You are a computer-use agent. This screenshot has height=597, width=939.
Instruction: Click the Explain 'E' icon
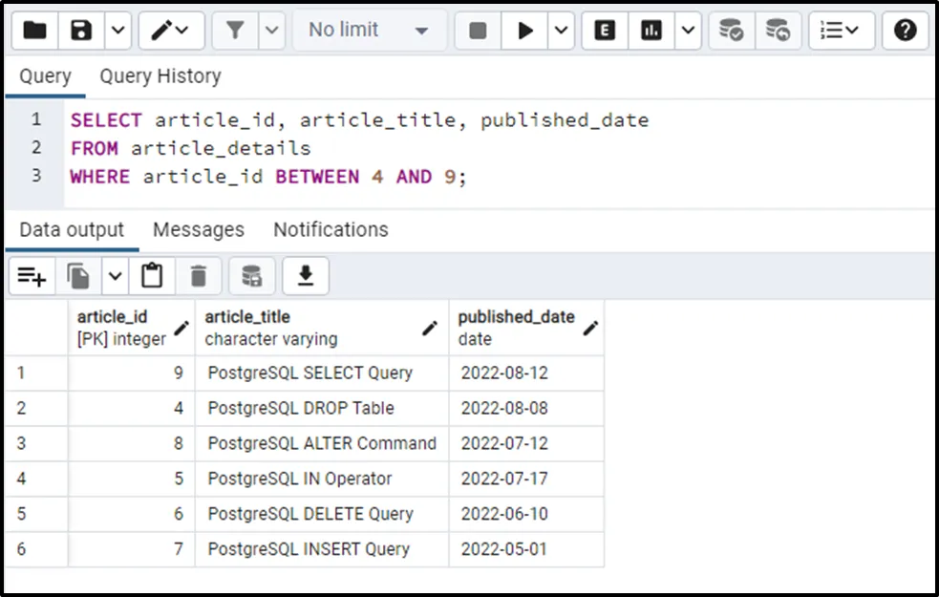tap(604, 31)
